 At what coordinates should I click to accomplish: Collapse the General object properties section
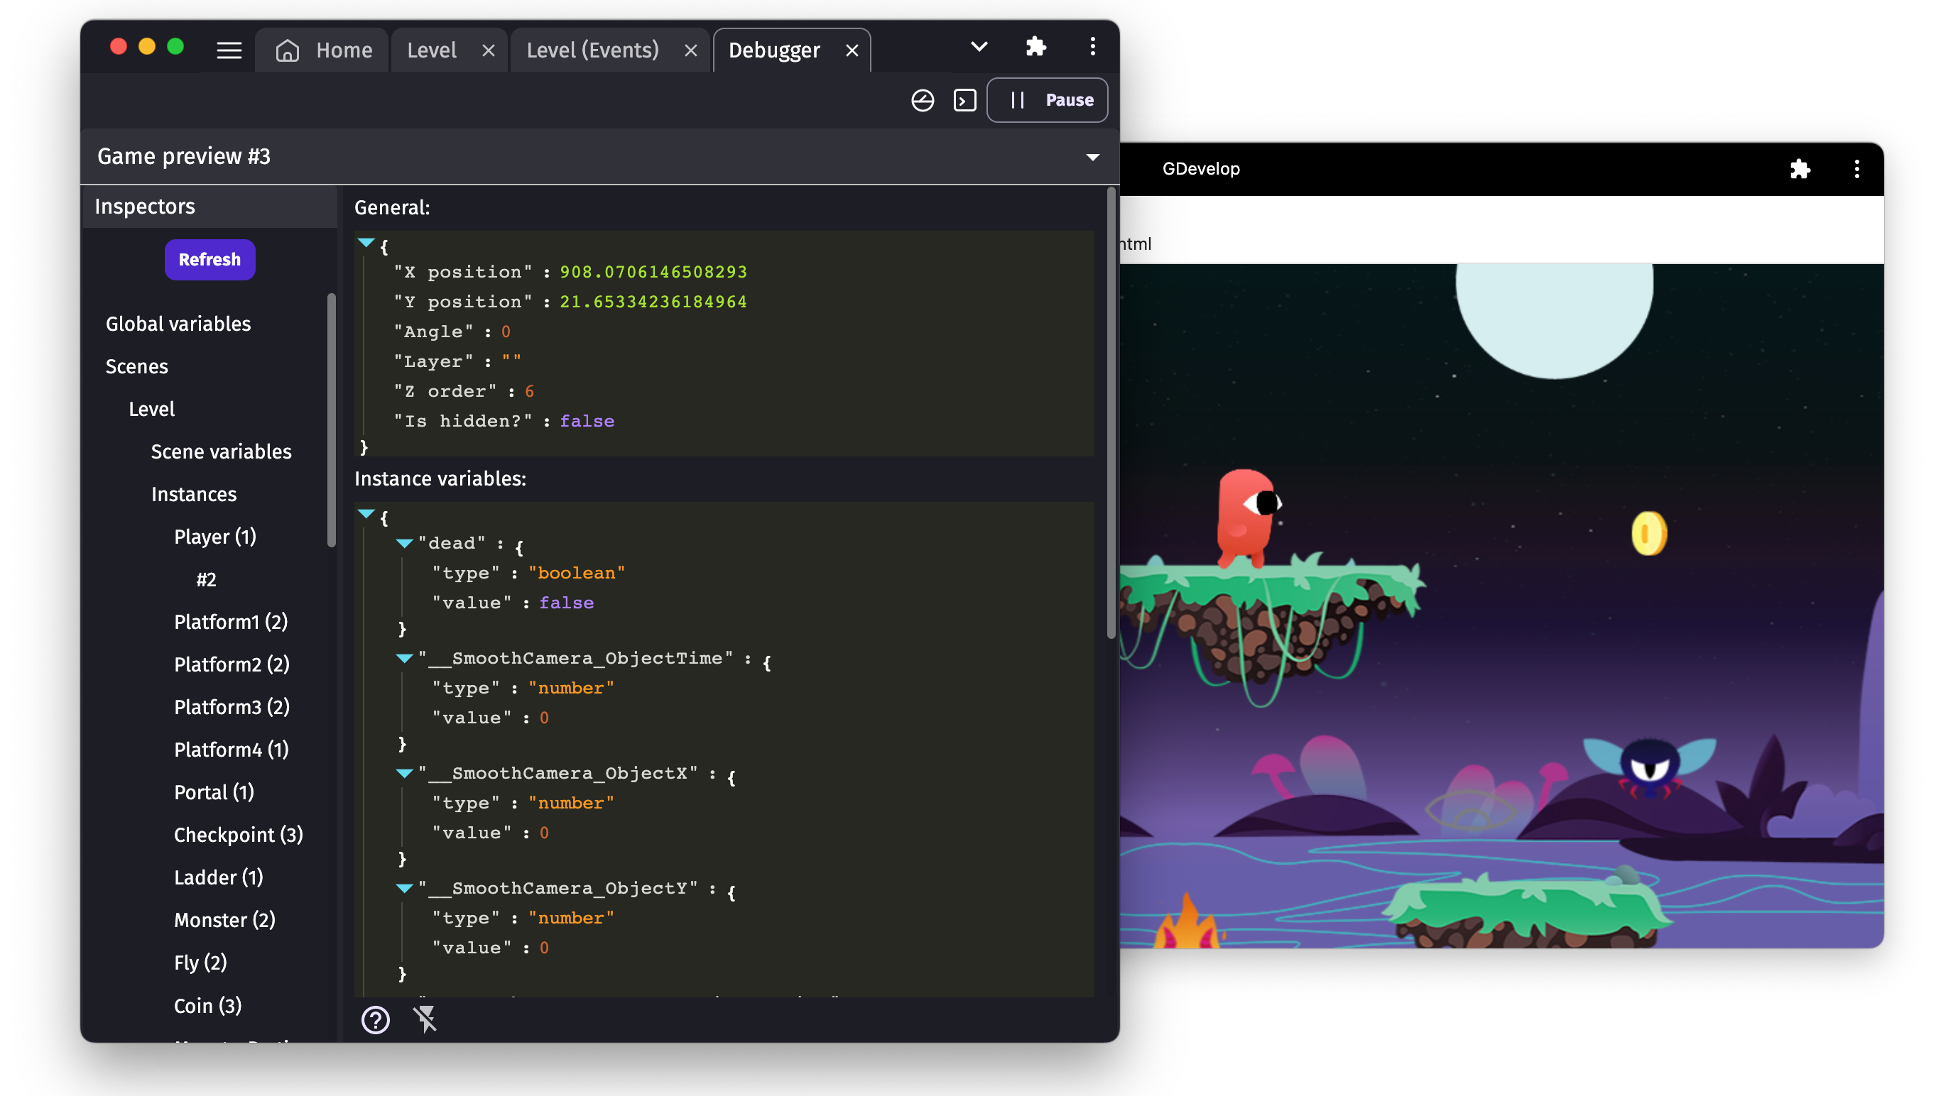pyautogui.click(x=366, y=243)
